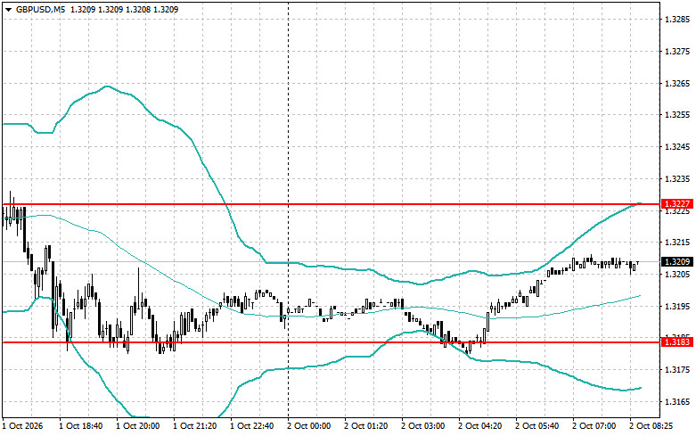Screen dimensions: 696x436
Task: Click the 1 Oct 20:00 time label
Action: 137,426
